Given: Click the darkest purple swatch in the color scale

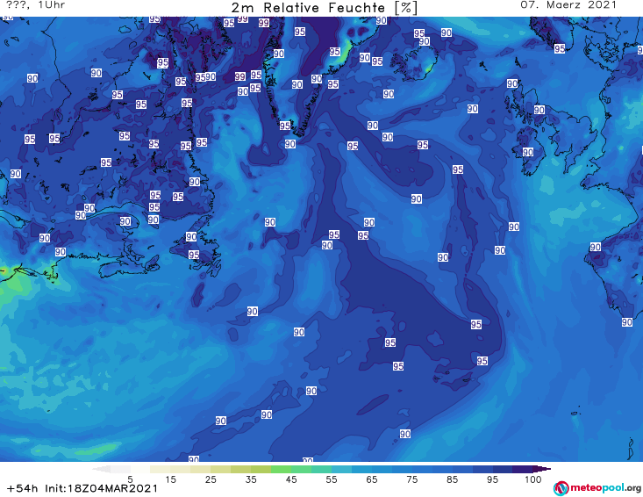Looking at the screenshot, I should (523, 469).
